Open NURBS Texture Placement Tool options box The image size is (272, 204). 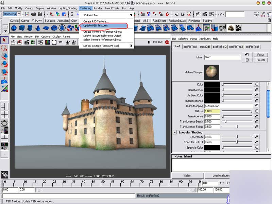[131, 46]
